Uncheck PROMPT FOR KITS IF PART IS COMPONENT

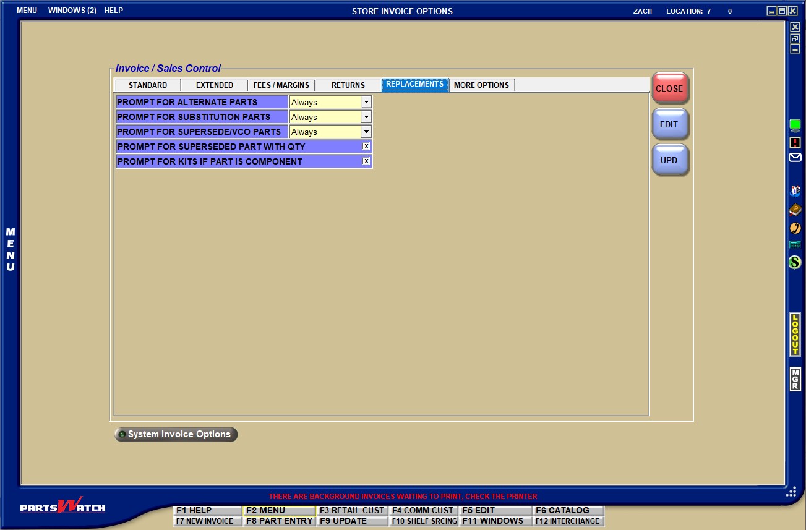[x=366, y=161]
